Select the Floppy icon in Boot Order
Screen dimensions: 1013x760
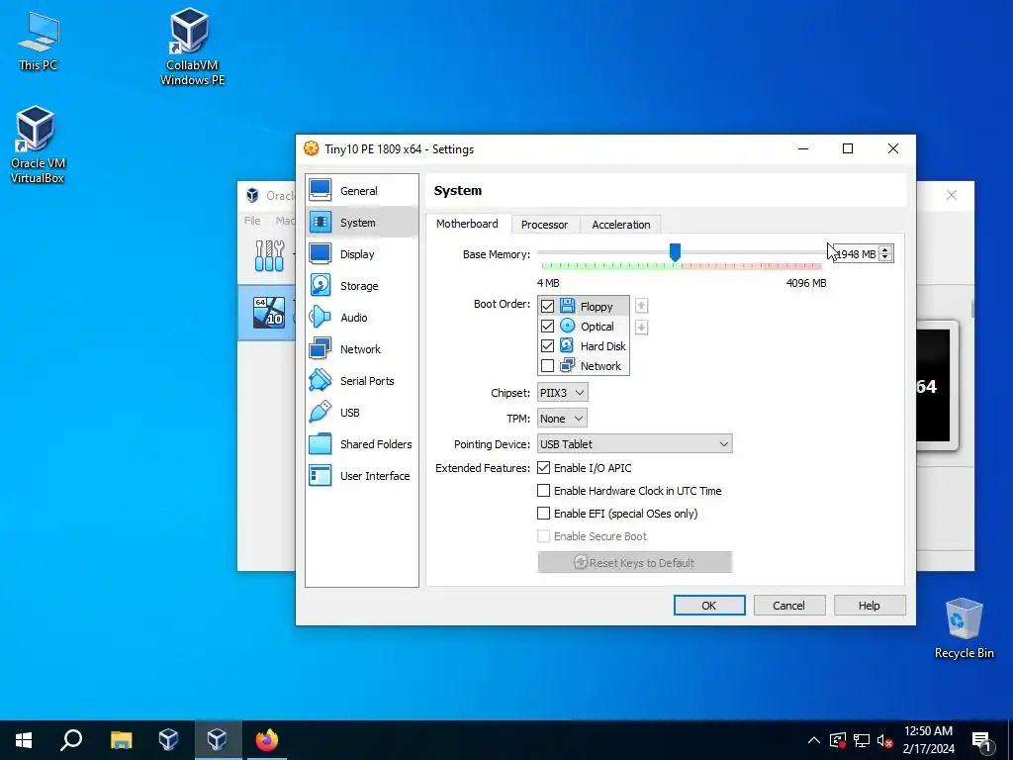567,306
